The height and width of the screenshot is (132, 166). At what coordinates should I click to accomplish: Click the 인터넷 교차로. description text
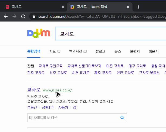tap(38, 97)
